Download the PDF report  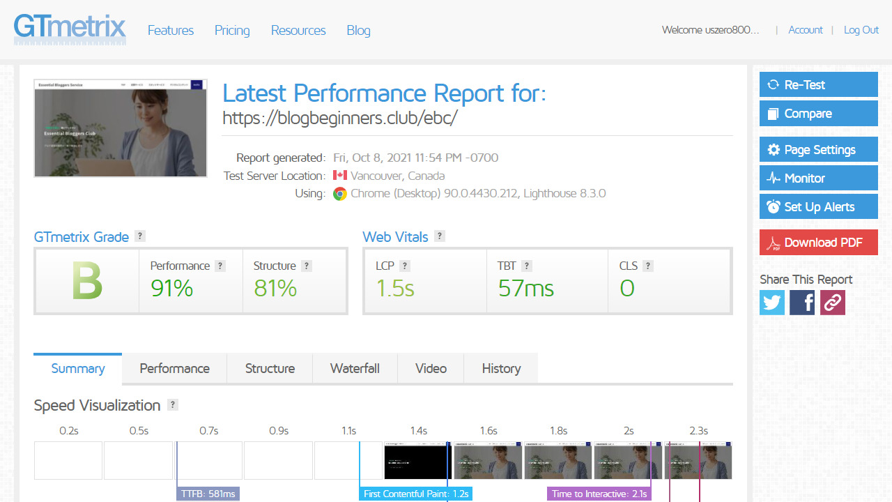click(x=819, y=243)
